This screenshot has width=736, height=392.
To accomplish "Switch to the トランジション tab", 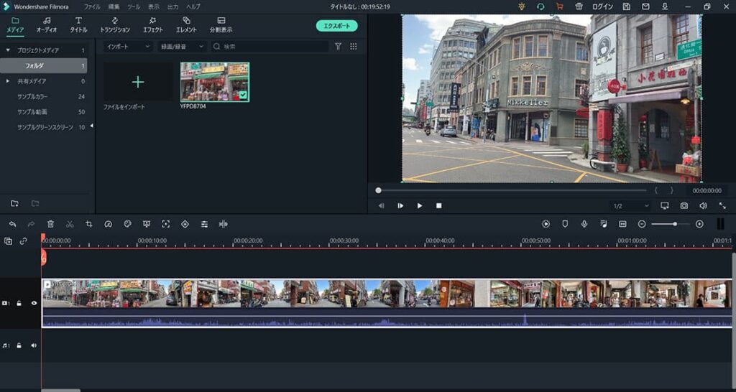I will (x=115, y=25).
